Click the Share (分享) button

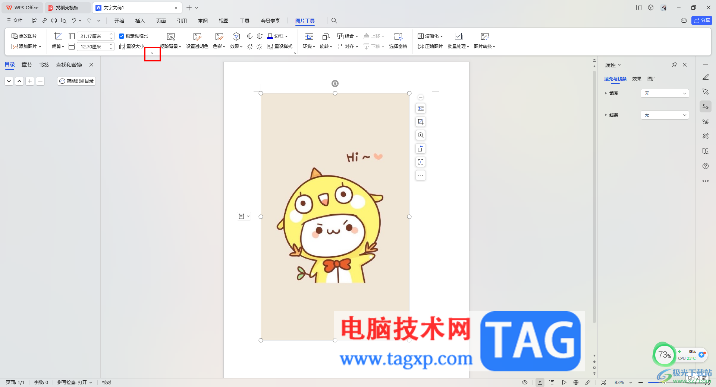click(702, 20)
